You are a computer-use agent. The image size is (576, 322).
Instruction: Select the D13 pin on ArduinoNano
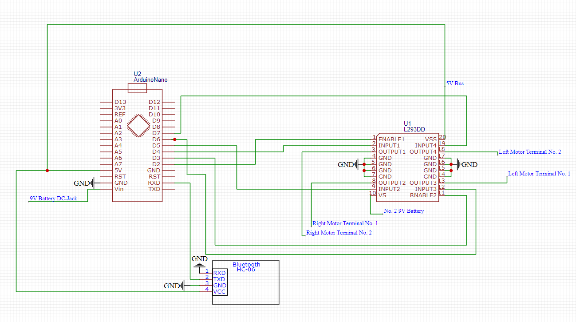point(120,102)
